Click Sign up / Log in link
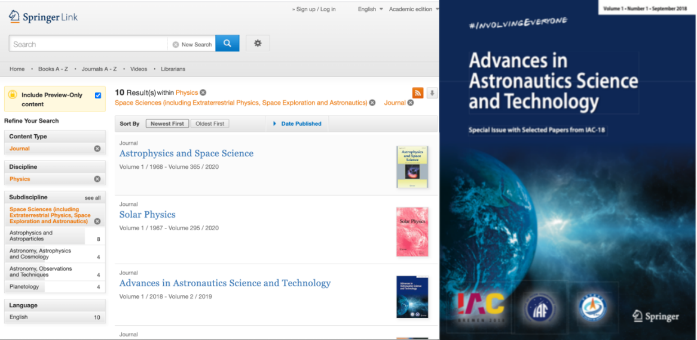Screen dimensions: 697x340 [x=314, y=10]
